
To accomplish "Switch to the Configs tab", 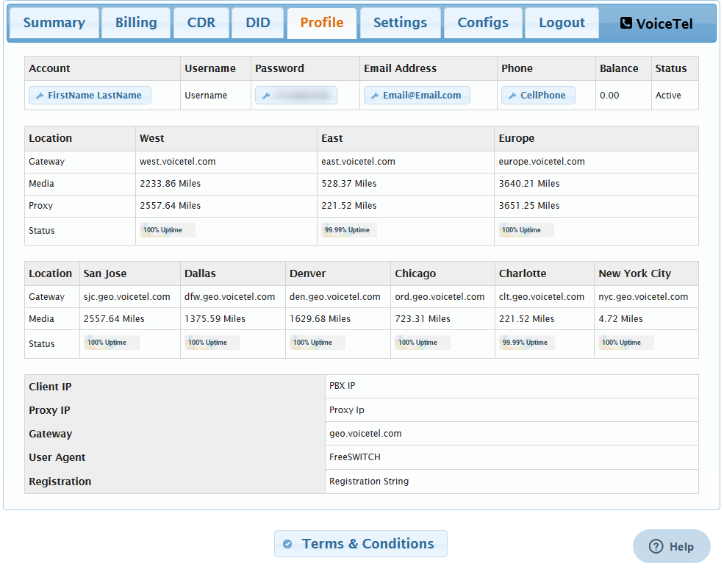I will pyautogui.click(x=483, y=23).
